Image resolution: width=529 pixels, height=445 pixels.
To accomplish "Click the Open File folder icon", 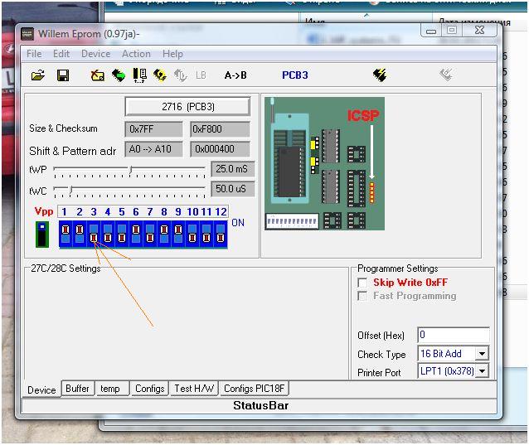I will (38, 75).
